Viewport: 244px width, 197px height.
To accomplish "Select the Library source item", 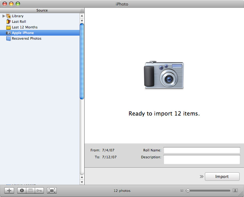I will (x=40, y=16).
